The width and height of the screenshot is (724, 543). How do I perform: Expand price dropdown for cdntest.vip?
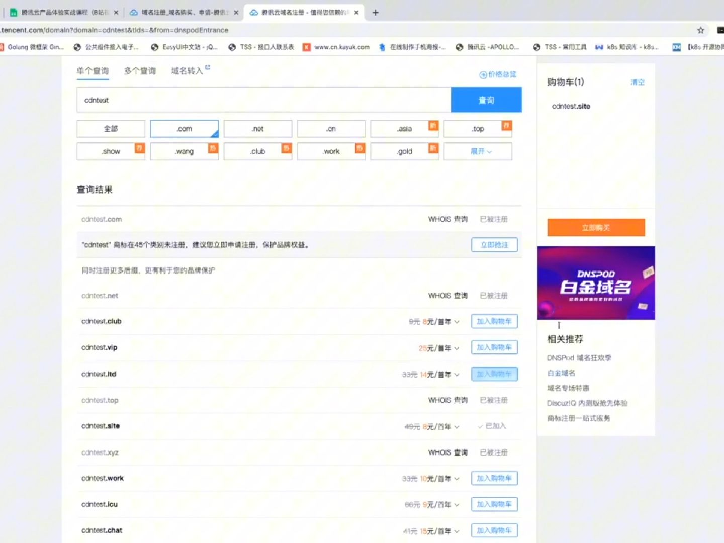tap(457, 348)
